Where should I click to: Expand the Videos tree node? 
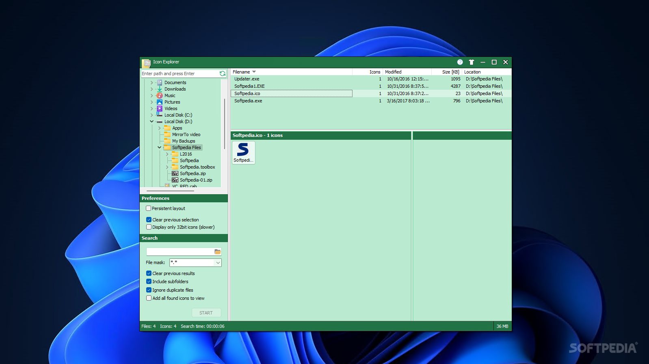(x=152, y=108)
